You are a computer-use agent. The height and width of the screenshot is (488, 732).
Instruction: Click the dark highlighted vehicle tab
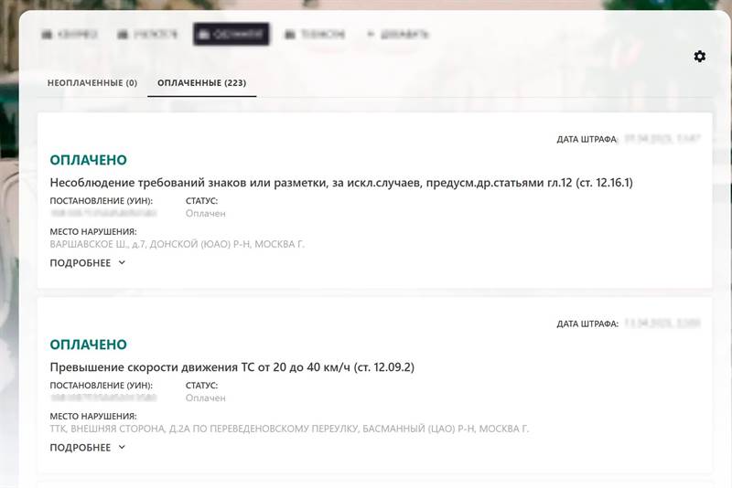click(x=231, y=34)
